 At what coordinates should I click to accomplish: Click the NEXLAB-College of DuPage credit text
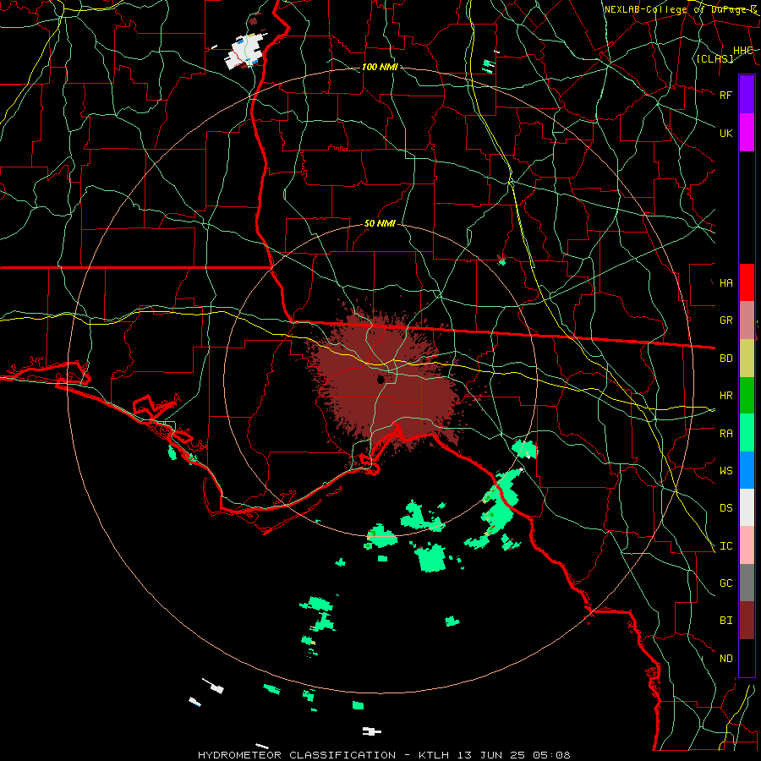(680, 9)
